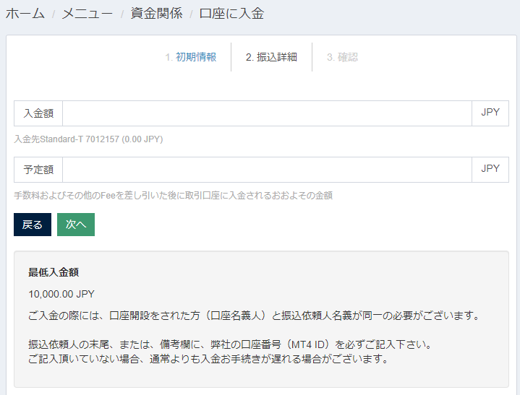Click the 次へ next button

[x=76, y=225]
